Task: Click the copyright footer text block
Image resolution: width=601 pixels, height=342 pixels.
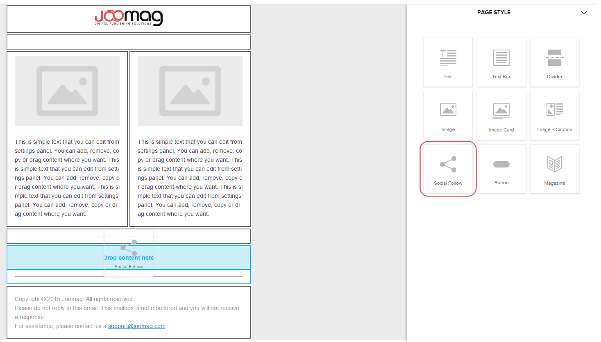Action: click(x=127, y=312)
